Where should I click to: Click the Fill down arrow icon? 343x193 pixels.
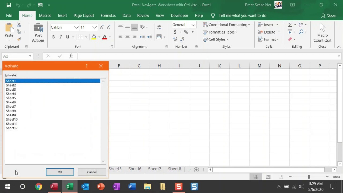click(290, 32)
